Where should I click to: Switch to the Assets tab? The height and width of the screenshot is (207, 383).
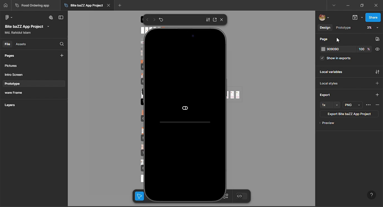tap(21, 44)
